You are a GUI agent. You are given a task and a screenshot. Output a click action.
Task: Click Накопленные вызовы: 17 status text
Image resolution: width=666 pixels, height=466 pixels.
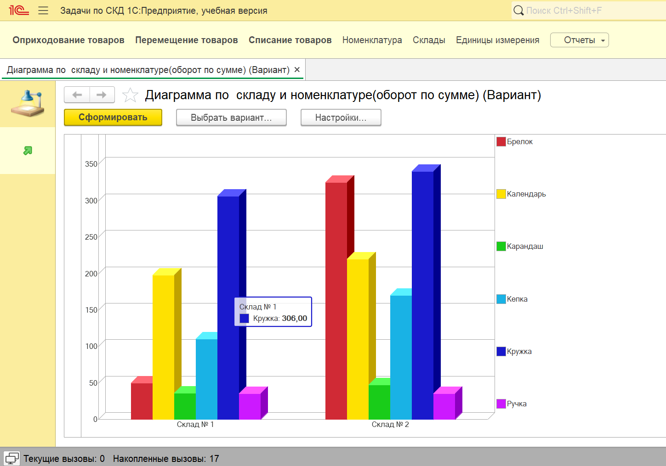[166, 458]
